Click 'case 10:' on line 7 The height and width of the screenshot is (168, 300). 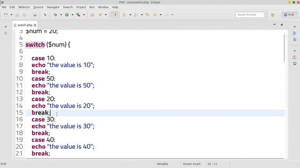(x=44, y=58)
